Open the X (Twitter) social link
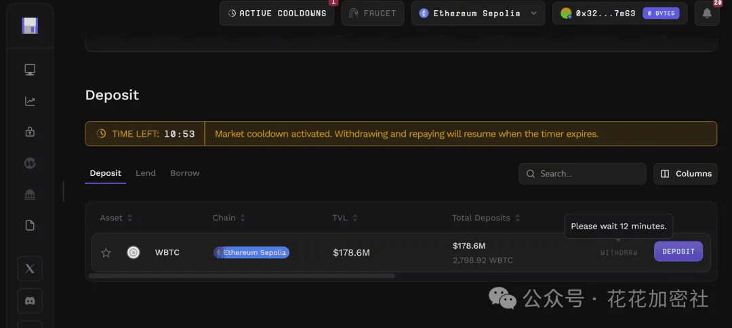 coord(30,268)
